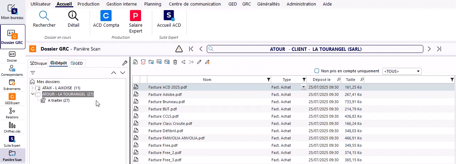Image resolution: width=456 pixels, height=164 pixels.
Task: Click the trash delete icon in file toolbar
Action: (x=175, y=62)
